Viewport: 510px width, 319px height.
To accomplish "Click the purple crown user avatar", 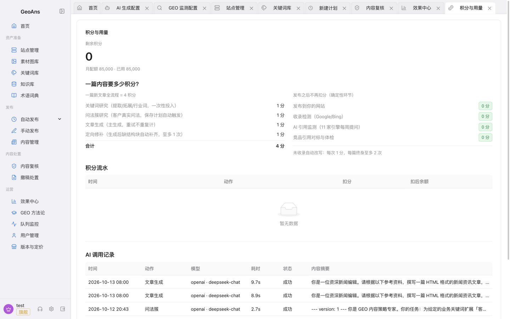I will (8, 309).
